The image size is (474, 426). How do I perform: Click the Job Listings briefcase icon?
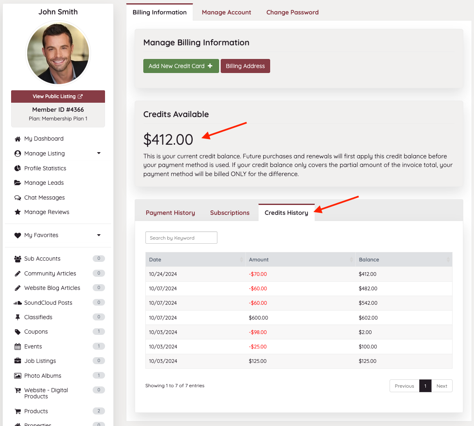18,361
